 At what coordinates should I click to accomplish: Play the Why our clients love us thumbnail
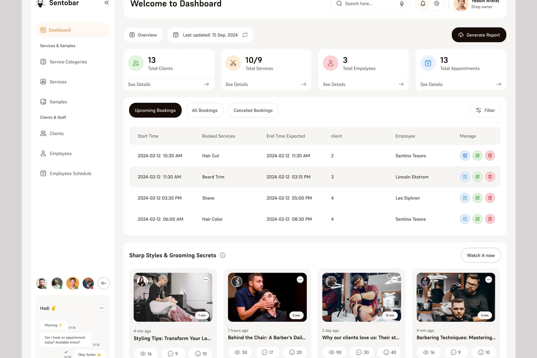pyautogui.click(x=362, y=297)
